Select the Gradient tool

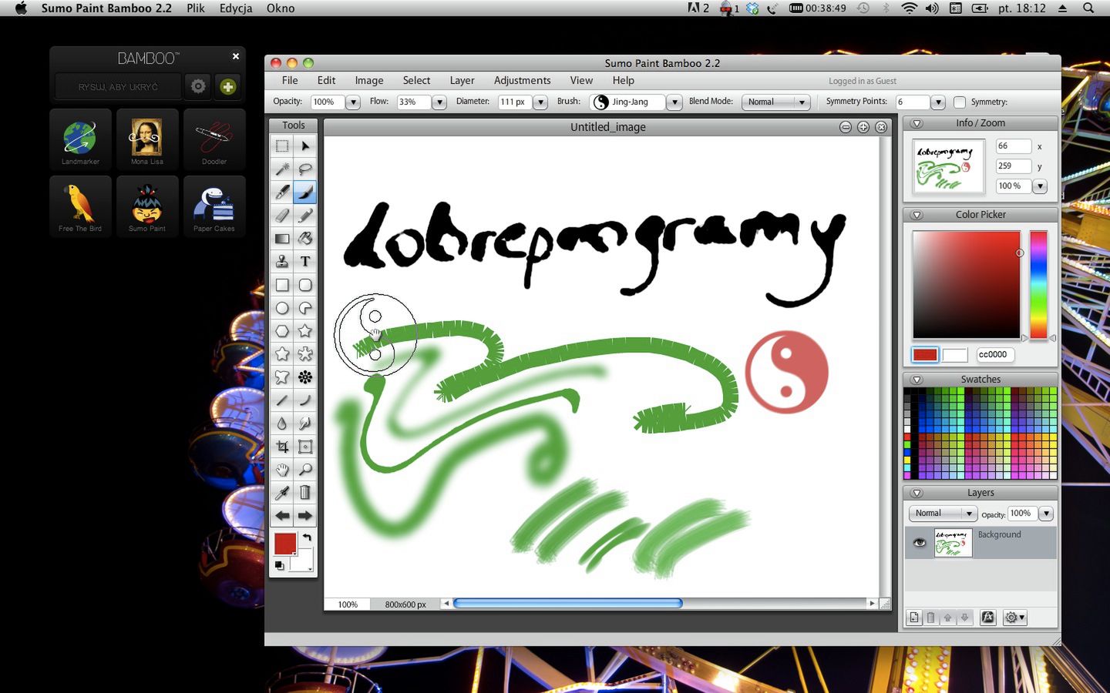click(282, 238)
